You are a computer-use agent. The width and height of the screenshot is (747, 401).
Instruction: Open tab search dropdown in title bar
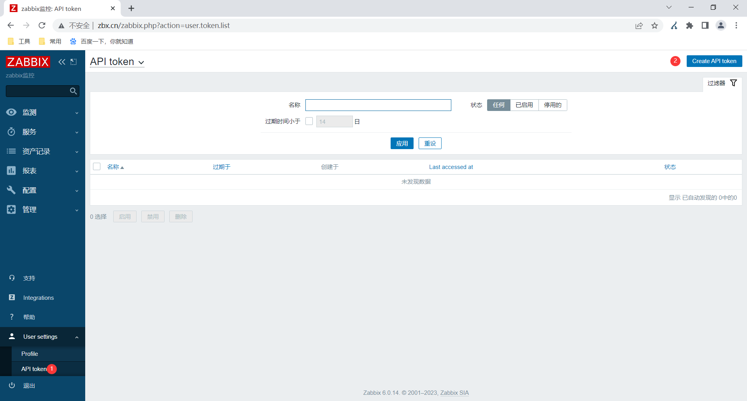point(669,7)
